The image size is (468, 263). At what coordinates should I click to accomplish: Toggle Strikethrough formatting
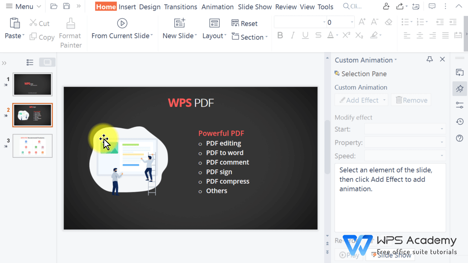coord(318,35)
